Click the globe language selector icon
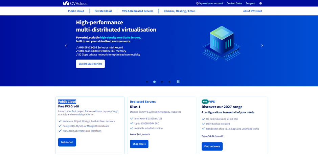Image resolution: width=318 pixels, height=157 pixels. [260, 3]
